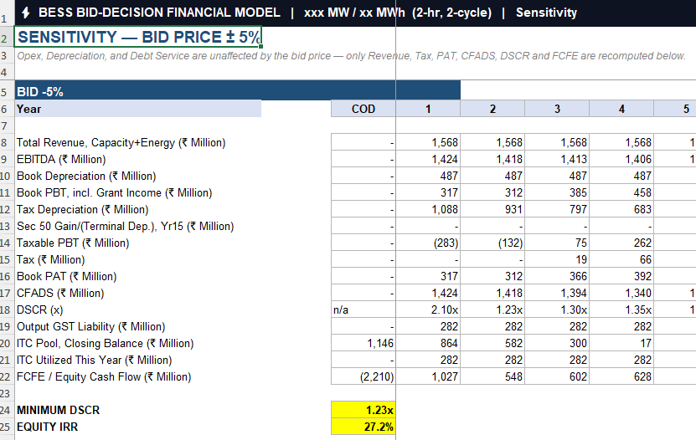Image resolution: width=696 pixels, height=440 pixels.
Task: Select the SENSITIVITY — BID PRICE ± 5% title cell
Action: [x=138, y=37]
